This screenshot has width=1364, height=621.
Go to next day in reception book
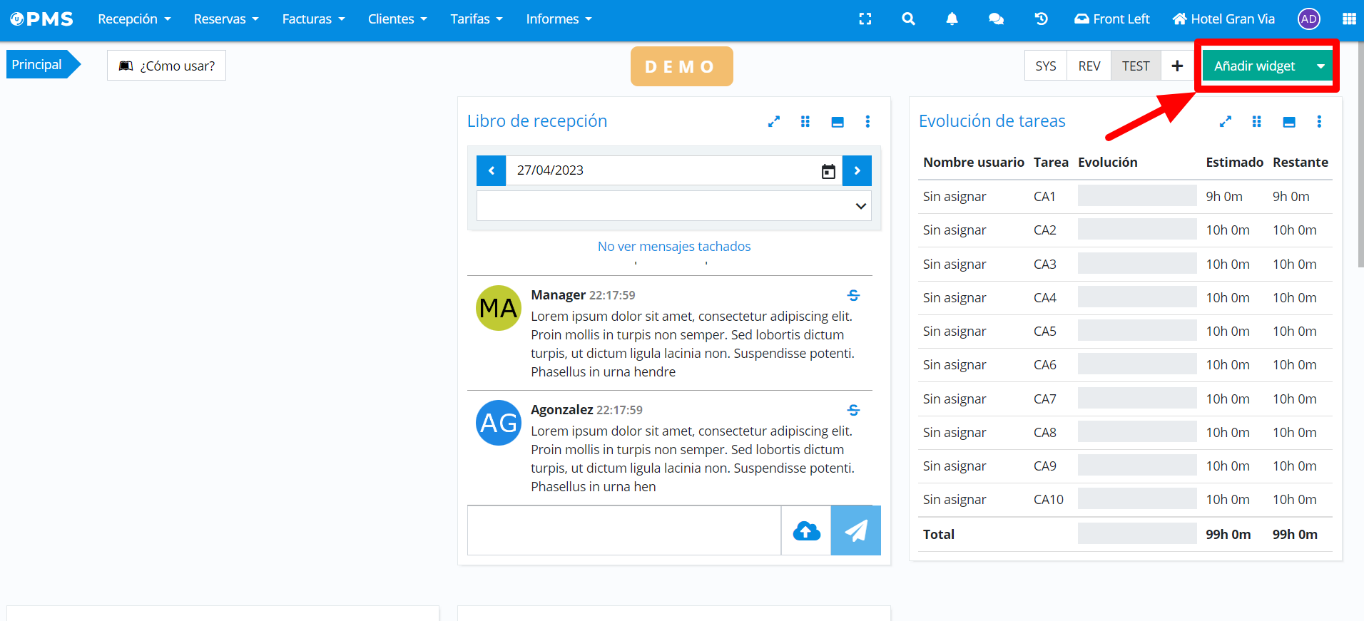(x=857, y=171)
